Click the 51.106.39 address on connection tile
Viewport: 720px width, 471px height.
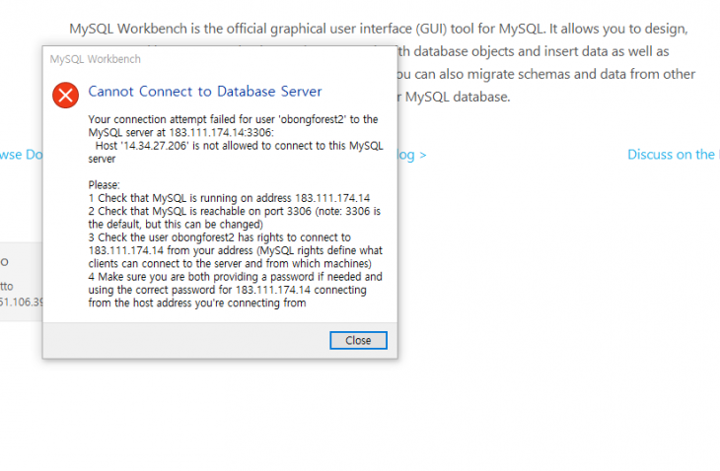click(21, 302)
